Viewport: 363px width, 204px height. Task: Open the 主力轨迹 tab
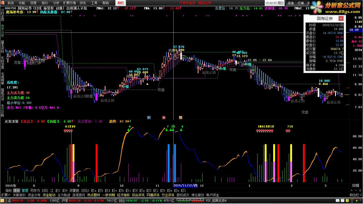[x=64, y=195]
